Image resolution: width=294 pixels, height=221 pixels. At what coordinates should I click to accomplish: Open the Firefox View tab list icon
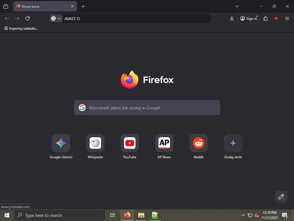(6, 6)
